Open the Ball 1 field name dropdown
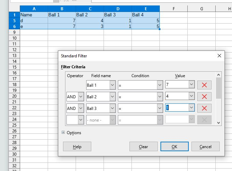232x171 pixels. click(x=112, y=85)
